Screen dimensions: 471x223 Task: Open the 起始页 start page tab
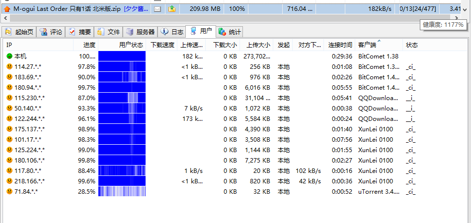(x=19, y=32)
